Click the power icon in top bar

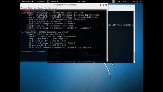coord(138,2)
